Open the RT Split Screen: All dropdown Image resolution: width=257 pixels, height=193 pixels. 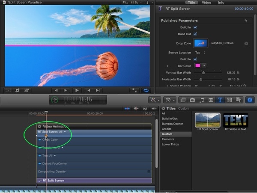pos(65,132)
